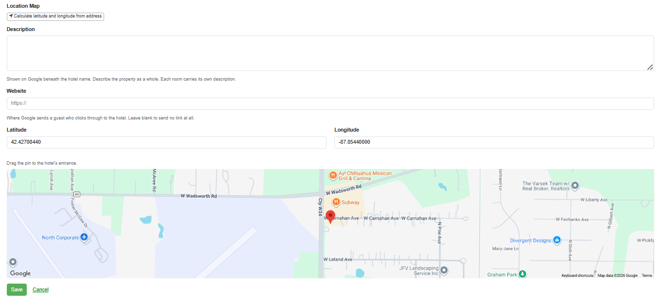Click the Save button
The image size is (659, 304).
(x=17, y=289)
